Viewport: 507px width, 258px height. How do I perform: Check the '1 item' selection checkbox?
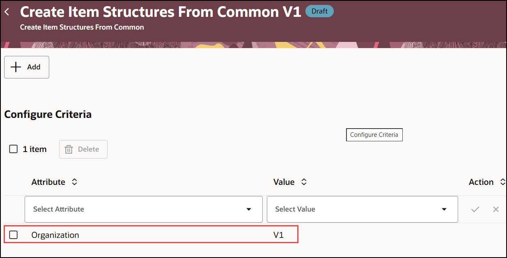point(13,149)
